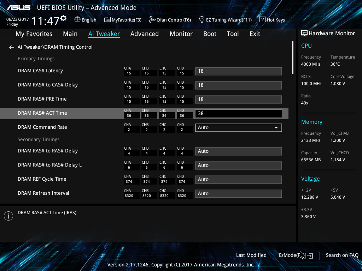Switch to the Boot tab
Image resolution: width=362 pixels, height=271 pixels.
point(210,34)
